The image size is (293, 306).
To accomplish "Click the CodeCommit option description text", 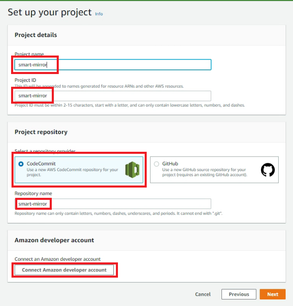I will (72, 172).
